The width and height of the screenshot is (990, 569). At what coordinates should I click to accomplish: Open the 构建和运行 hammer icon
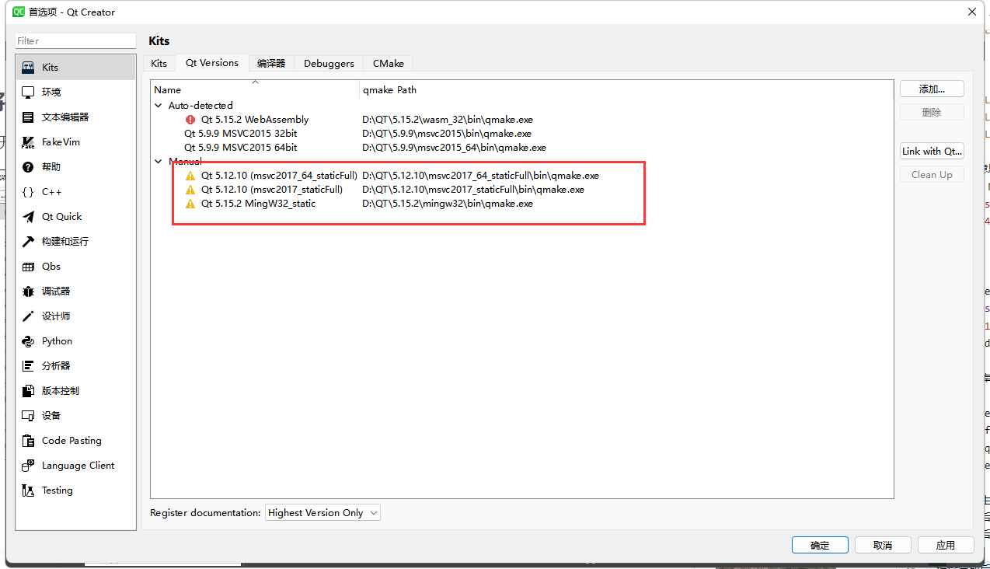click(28, 242)
